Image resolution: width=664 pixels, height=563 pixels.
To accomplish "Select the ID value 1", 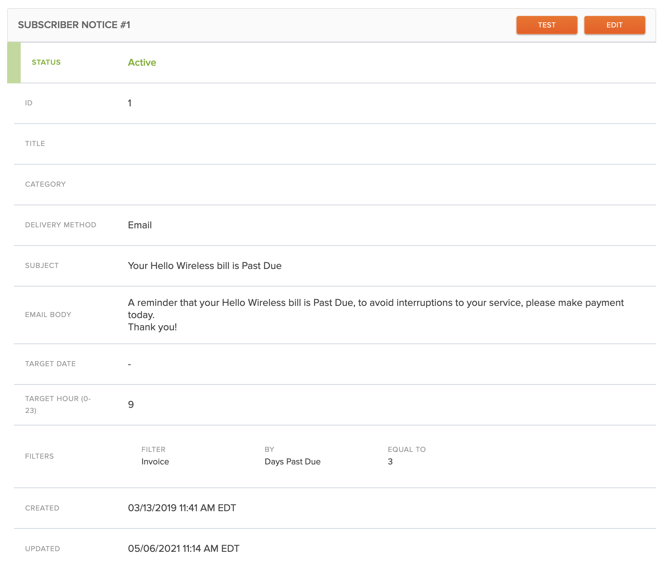I will pyautogui.click(x=129, y=103).
